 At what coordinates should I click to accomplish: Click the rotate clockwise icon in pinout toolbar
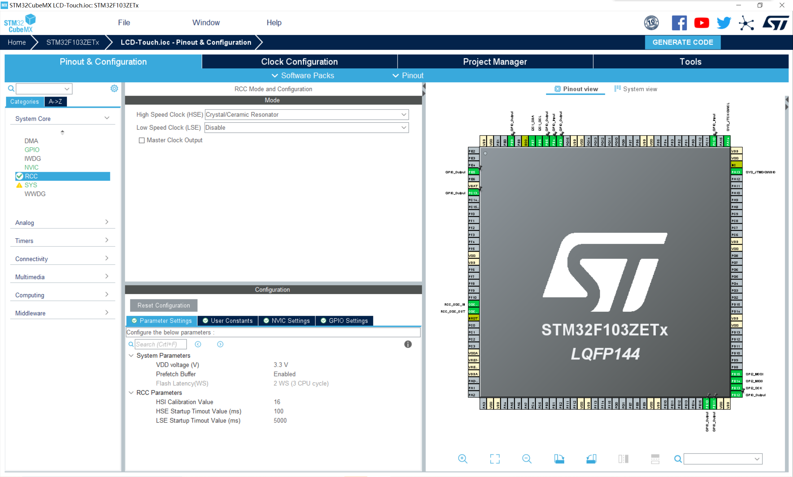click(559, 459)
